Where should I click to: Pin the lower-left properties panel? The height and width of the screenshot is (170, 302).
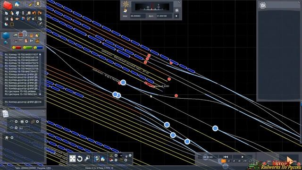coord(43,111)
